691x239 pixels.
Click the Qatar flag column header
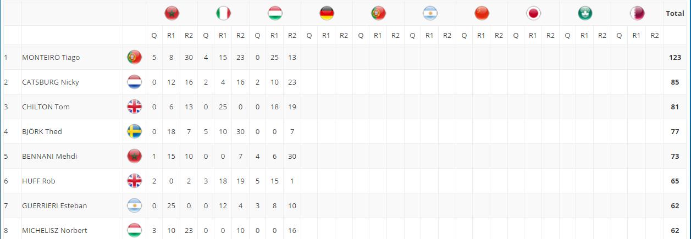coord(637,13)
